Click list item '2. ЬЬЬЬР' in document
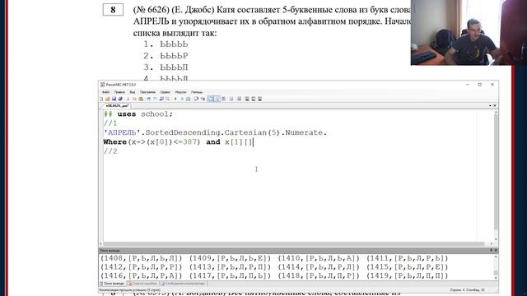527x296 pixels. coord(166,56)
